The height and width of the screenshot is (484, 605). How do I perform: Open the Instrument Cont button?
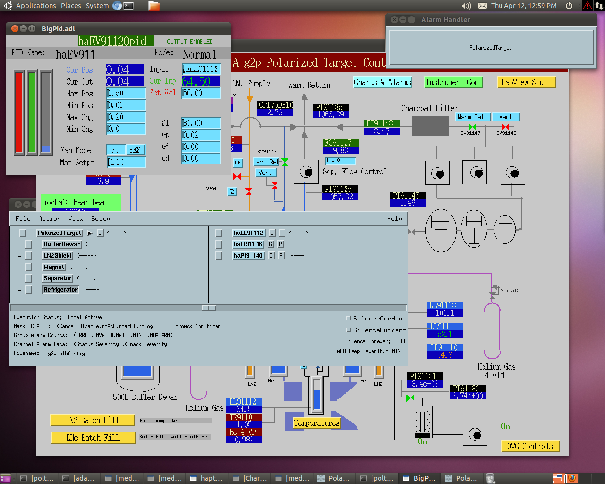tap(454, 82)
